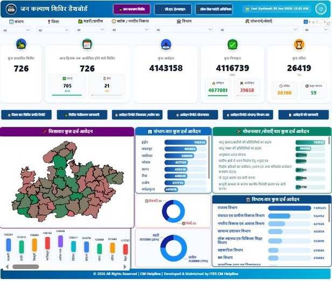Click left arrow of district chart scrollbar

(x=7, y=266)
